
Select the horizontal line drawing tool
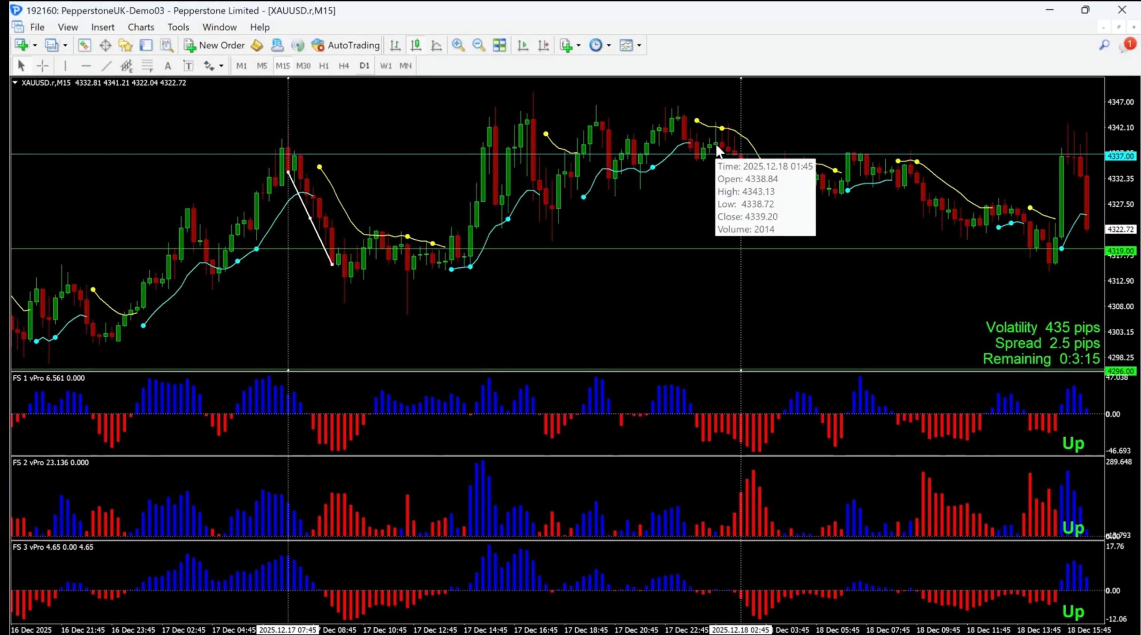click(x=86, y=66)
